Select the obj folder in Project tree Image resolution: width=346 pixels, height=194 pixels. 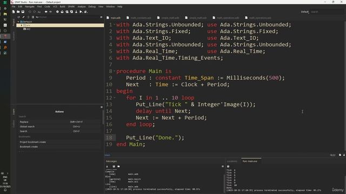click(27, 29)
